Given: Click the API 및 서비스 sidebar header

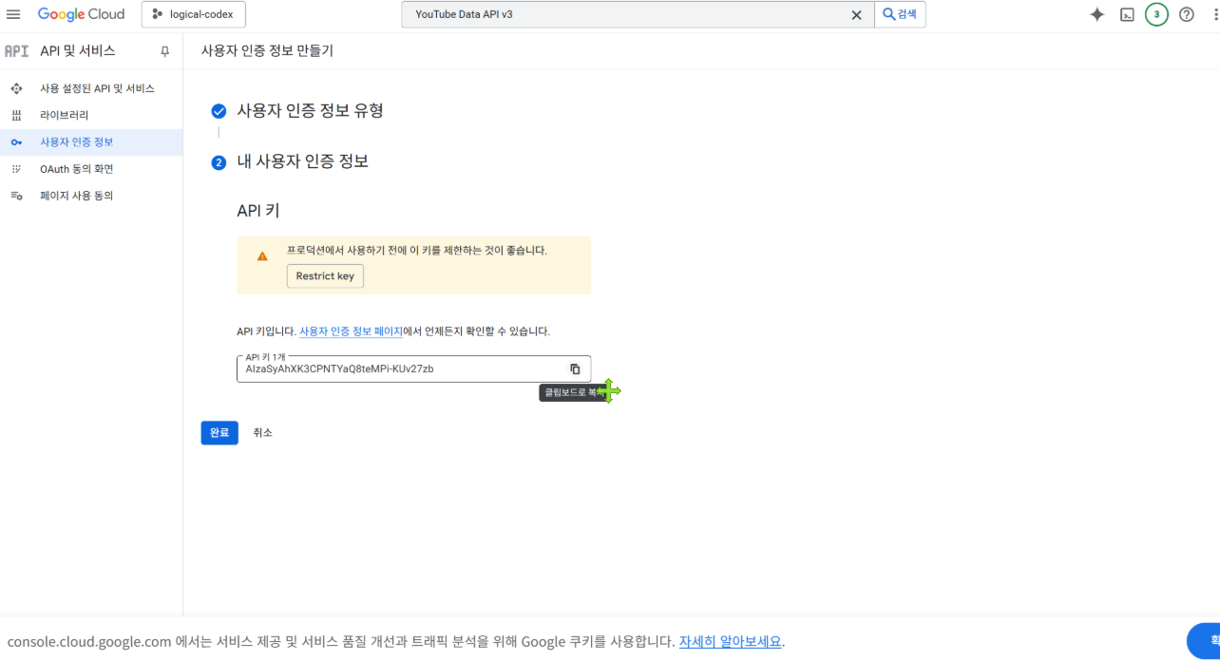Looking at the screenshot, I should 78,51.
